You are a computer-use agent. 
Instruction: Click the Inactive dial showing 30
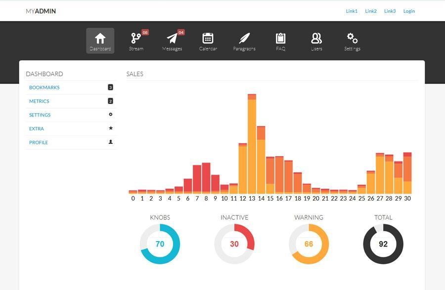(234, 244)
